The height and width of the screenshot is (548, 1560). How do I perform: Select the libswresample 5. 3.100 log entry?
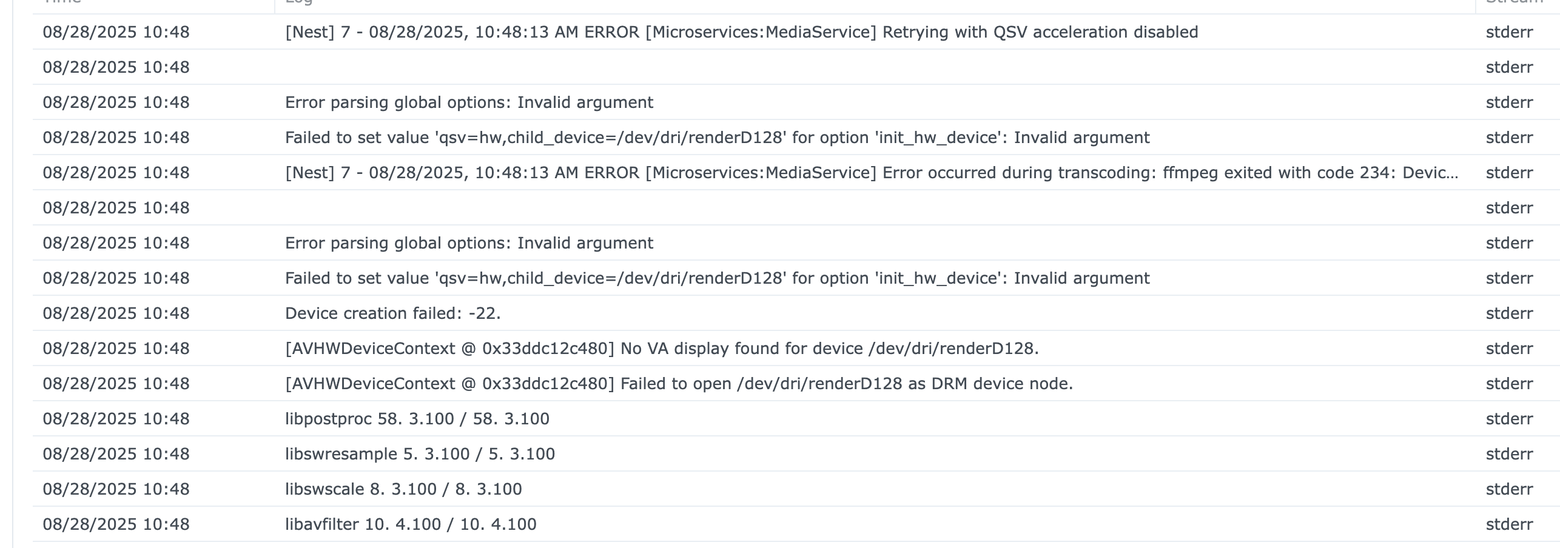tap(420, 454)
